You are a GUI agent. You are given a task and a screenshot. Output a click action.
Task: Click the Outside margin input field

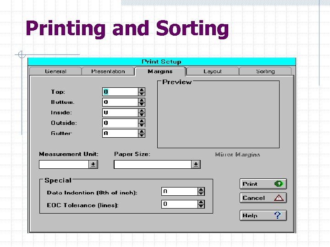120,123
